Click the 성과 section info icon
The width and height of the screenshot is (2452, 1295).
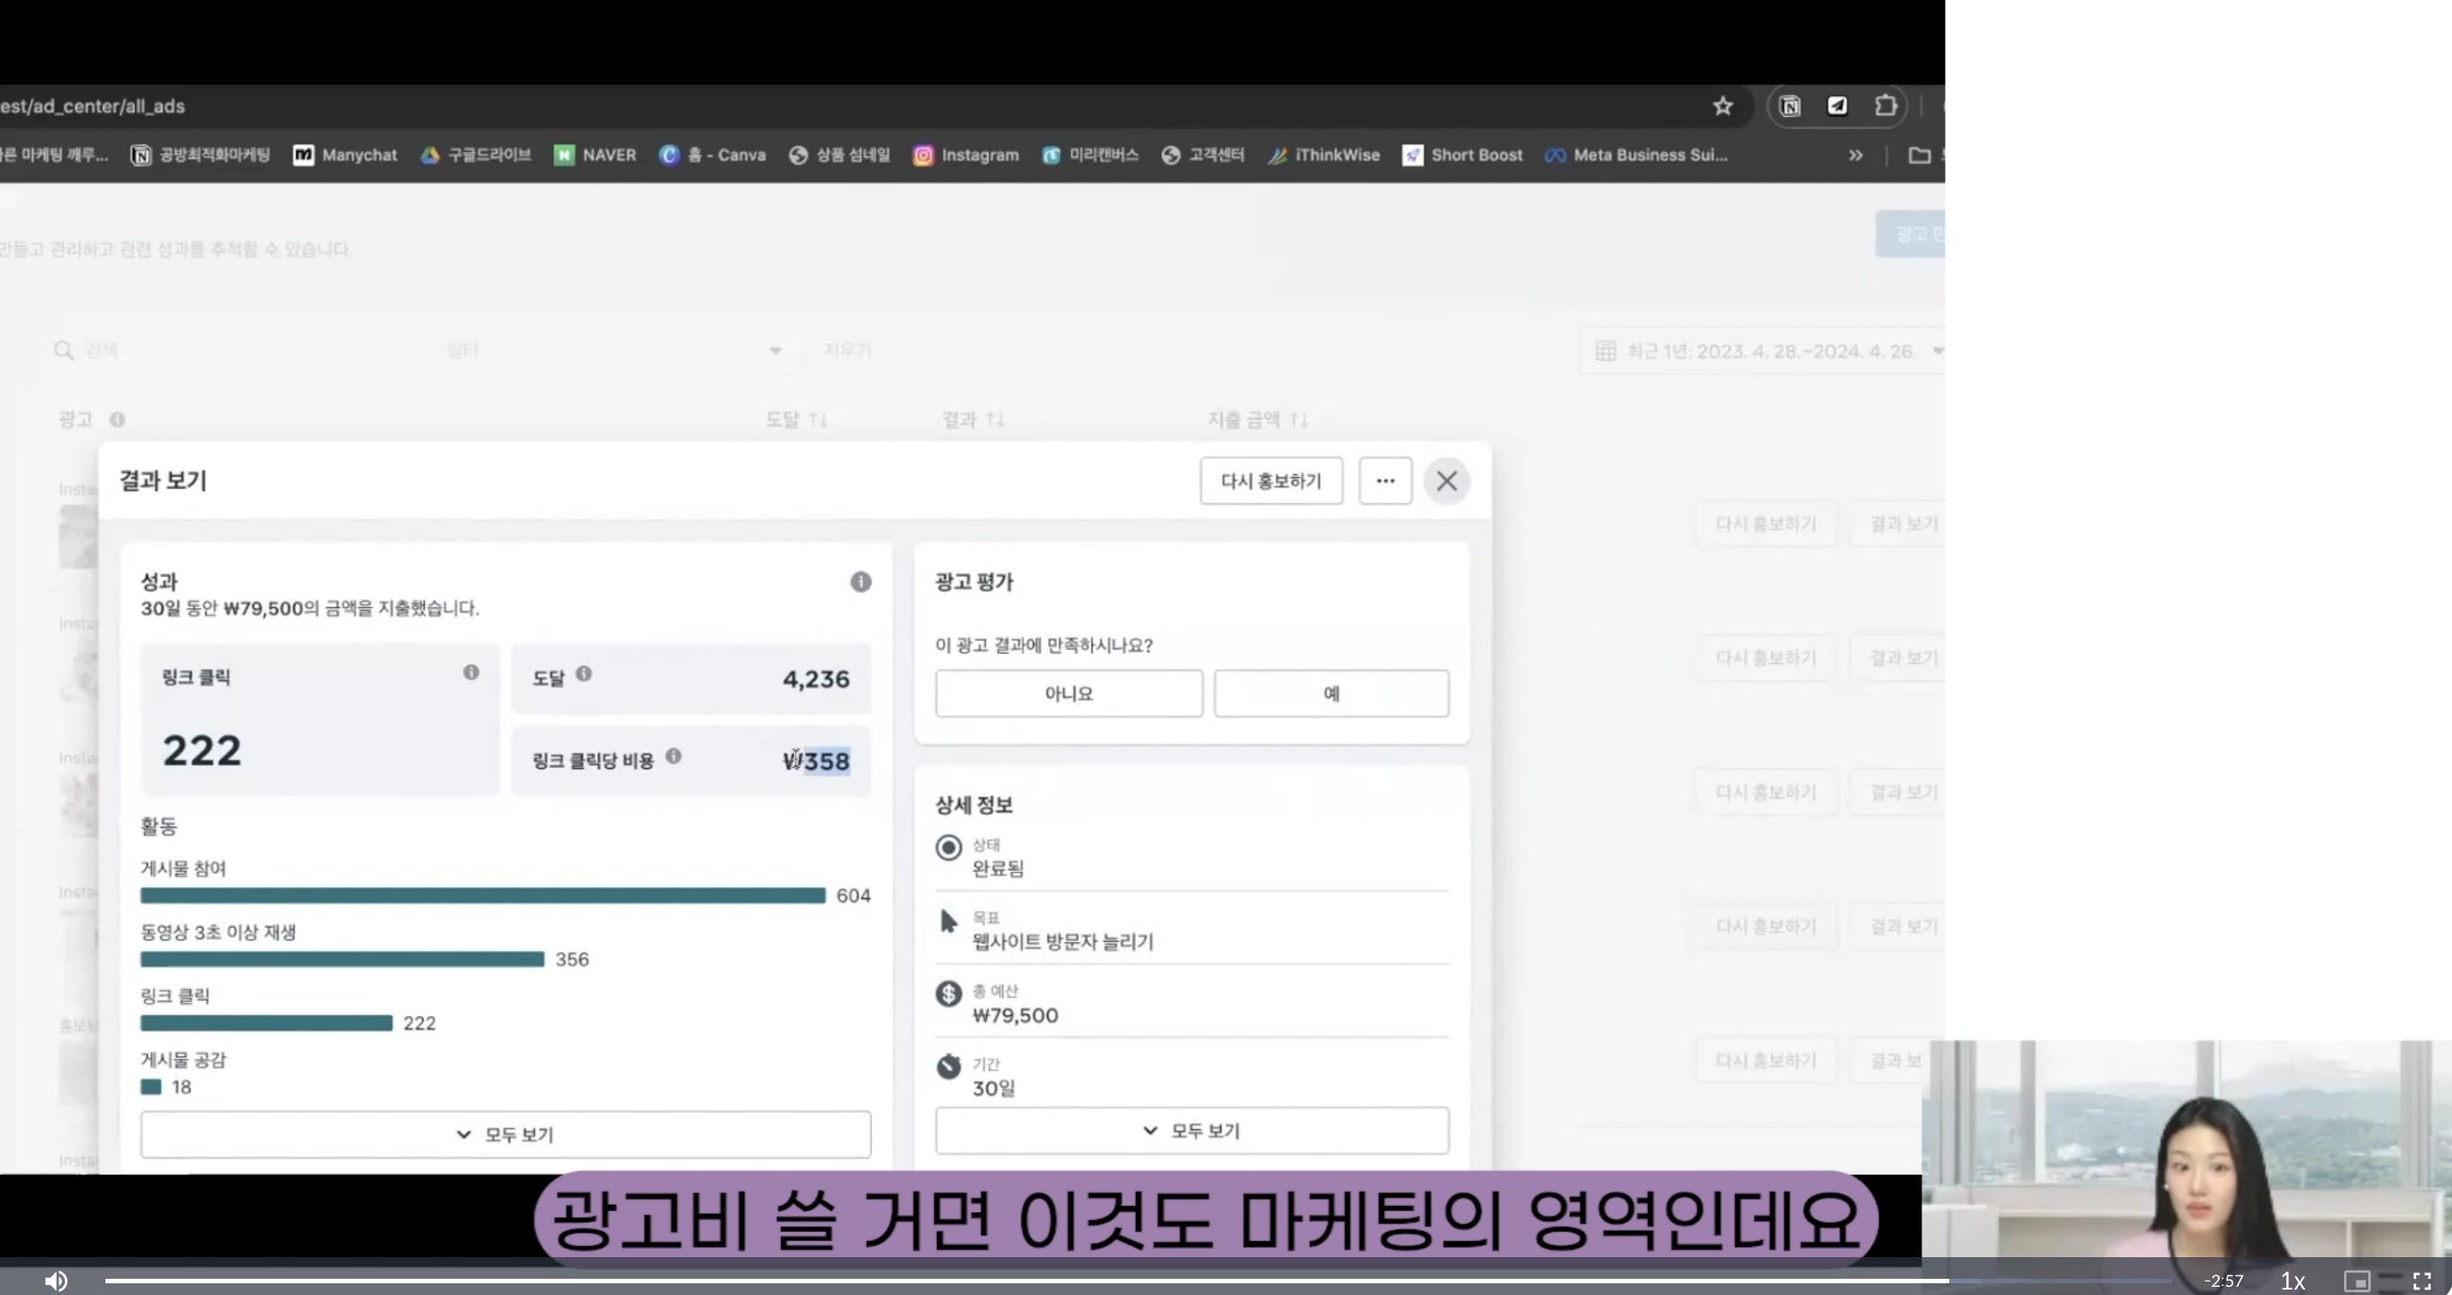point(860,583)
